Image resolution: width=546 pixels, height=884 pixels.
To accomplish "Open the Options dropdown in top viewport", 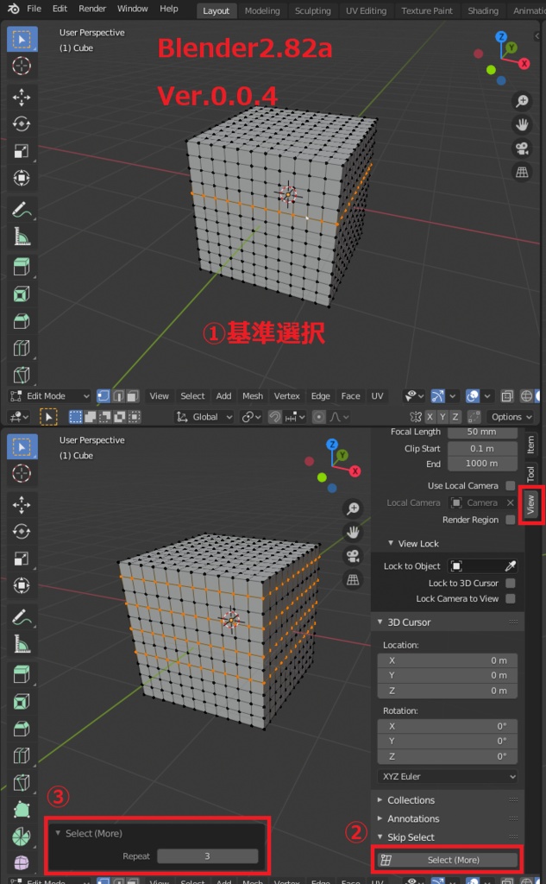I will 510,417.
